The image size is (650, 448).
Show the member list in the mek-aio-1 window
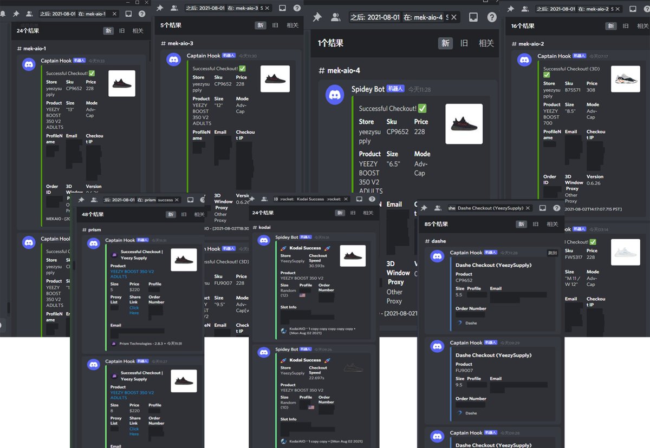(x=29, y=14)
